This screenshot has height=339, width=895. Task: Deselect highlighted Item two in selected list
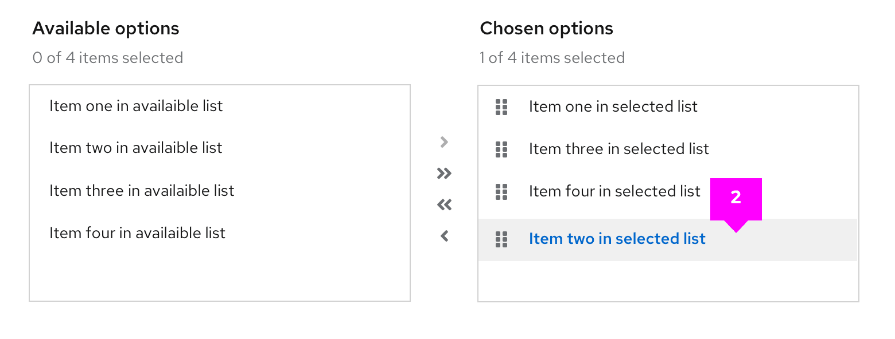(617, 239)
